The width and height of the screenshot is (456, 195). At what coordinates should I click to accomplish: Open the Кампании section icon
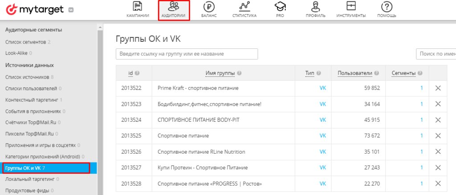click(x=138, y=7)
